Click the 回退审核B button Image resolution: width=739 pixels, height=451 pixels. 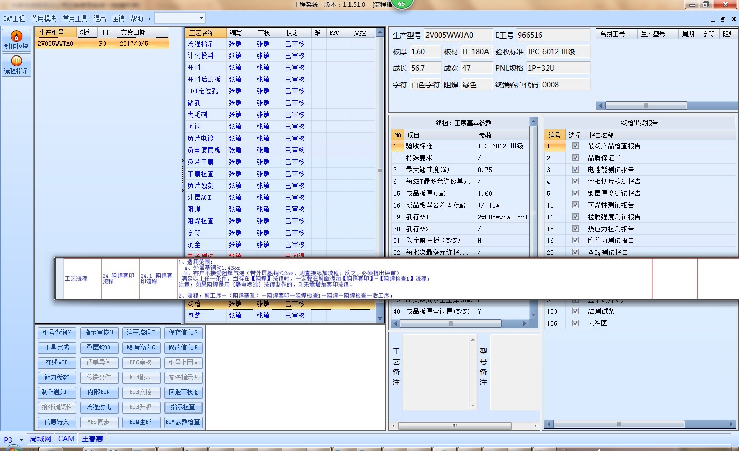point(183,392)
